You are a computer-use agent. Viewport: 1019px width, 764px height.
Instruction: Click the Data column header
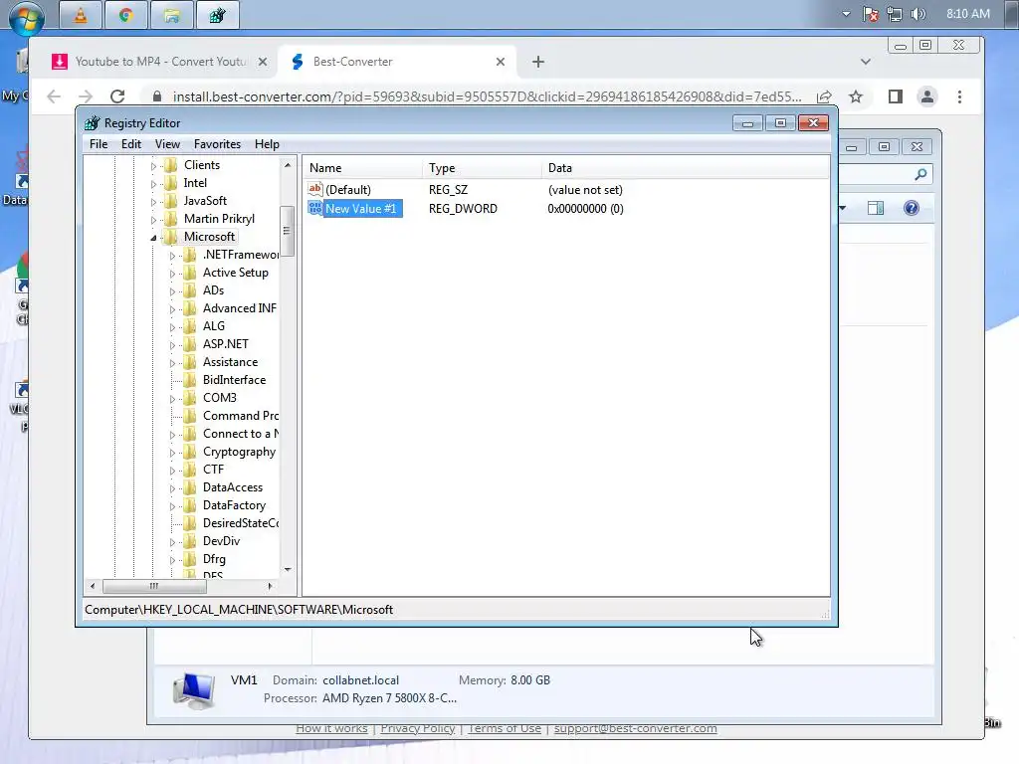[686, 168]
